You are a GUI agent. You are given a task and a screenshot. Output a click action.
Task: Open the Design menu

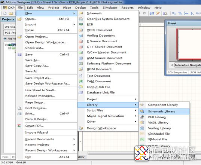click(x=80, y=8)
